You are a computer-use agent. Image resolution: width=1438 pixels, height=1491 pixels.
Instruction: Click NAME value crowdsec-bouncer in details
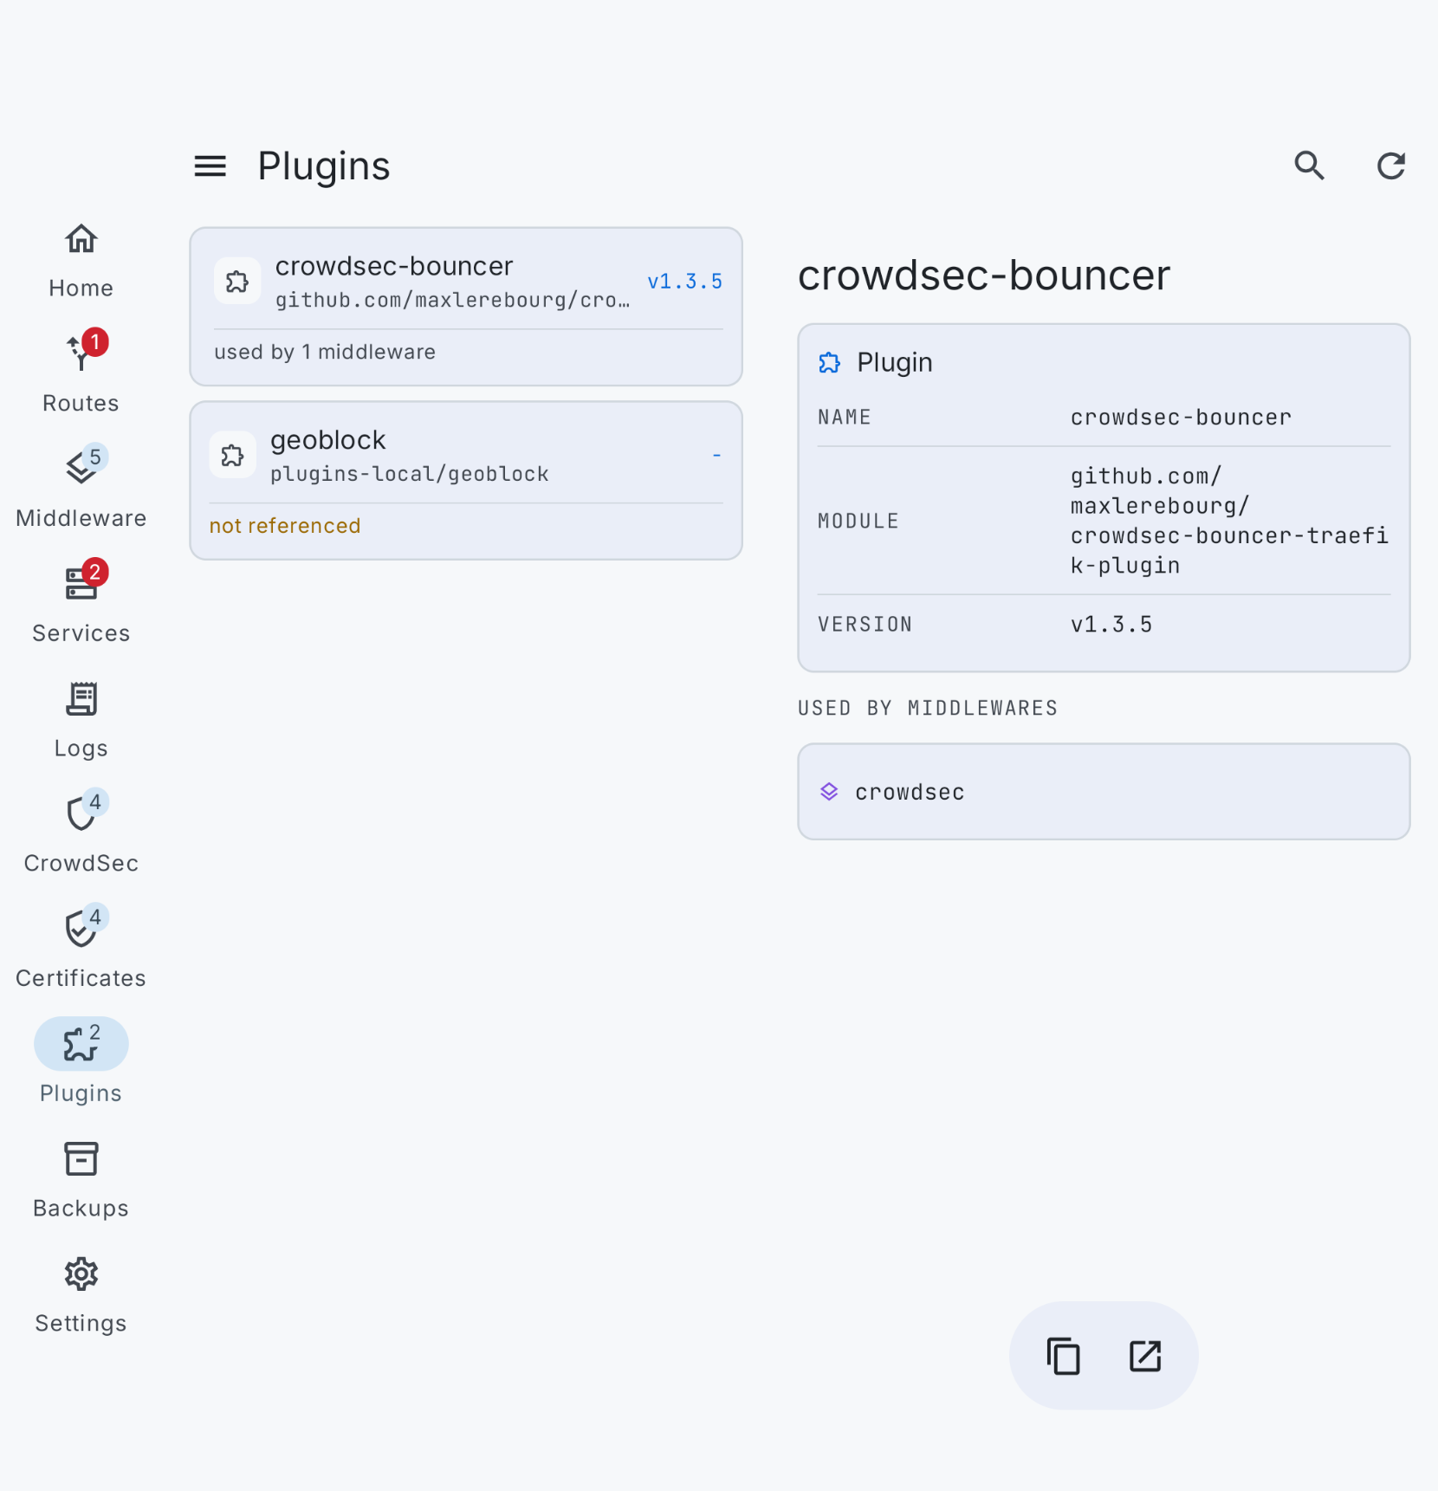coord(1181,418)
